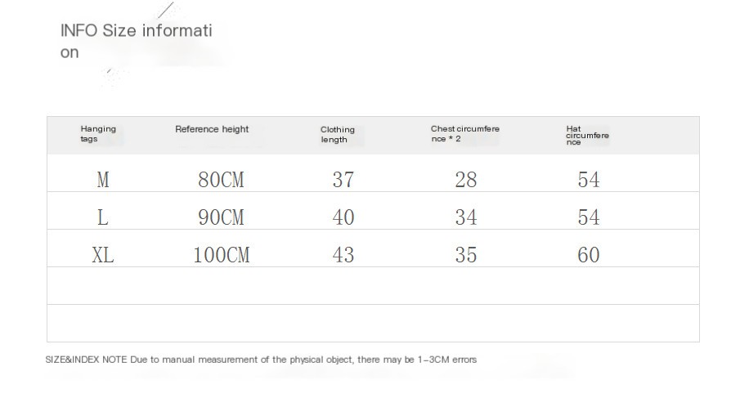Select the 100CM reference height cell

[221, 255]
